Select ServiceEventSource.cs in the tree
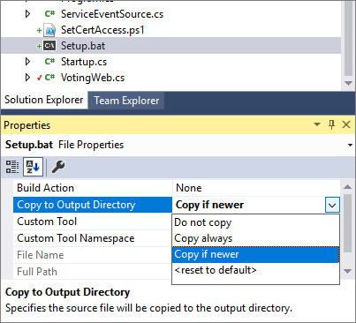 point(112,14)
